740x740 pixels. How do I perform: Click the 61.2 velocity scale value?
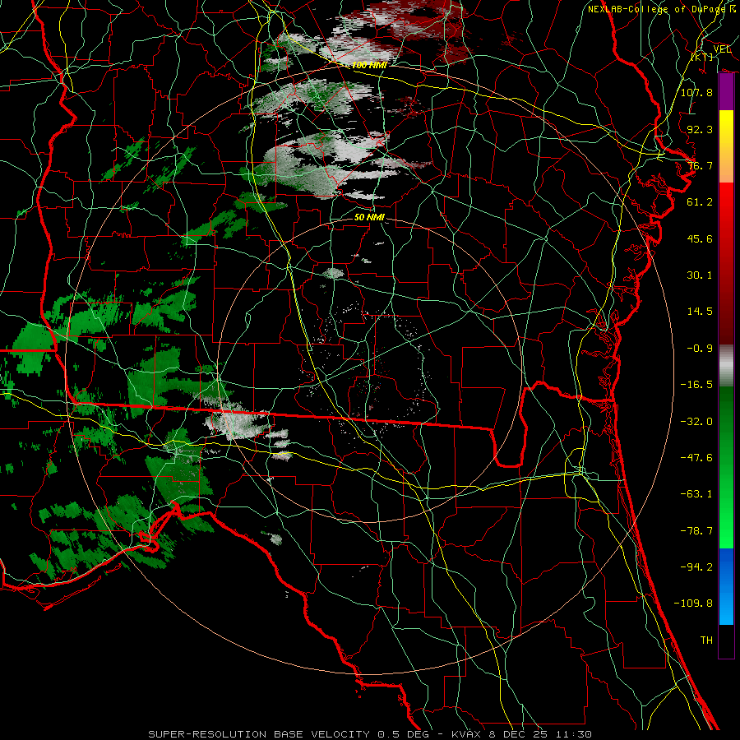[700, 202]
